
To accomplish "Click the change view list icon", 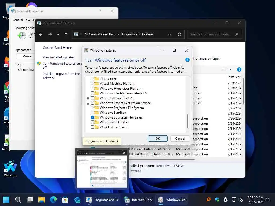I will click(x=224, y=69).
